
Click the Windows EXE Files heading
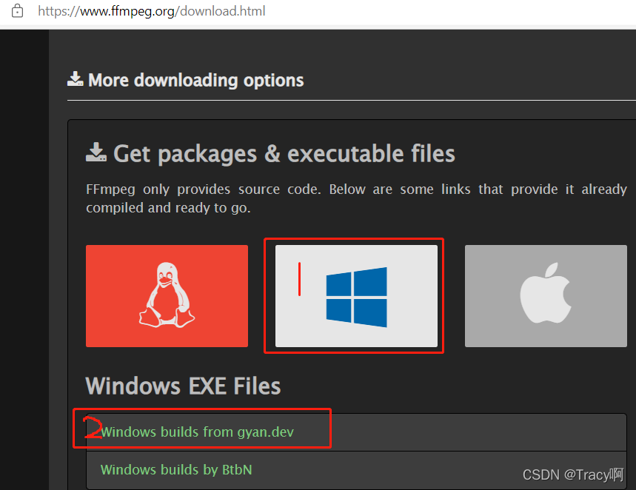point(183,386)
